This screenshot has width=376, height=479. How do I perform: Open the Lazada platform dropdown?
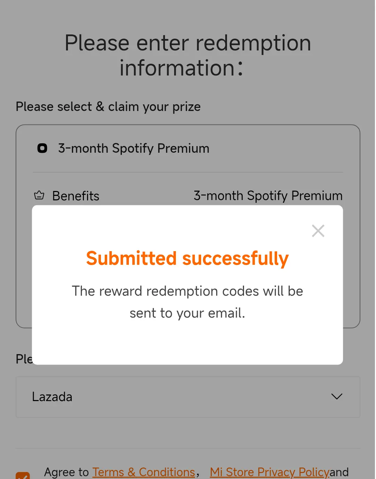[188, 397]
